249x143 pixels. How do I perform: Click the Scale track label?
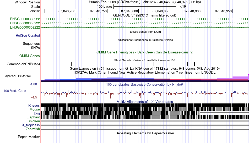coord(35,7)
